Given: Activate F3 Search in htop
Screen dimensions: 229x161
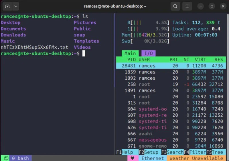Looking at the screenshot, I should (x=172, y=152).
